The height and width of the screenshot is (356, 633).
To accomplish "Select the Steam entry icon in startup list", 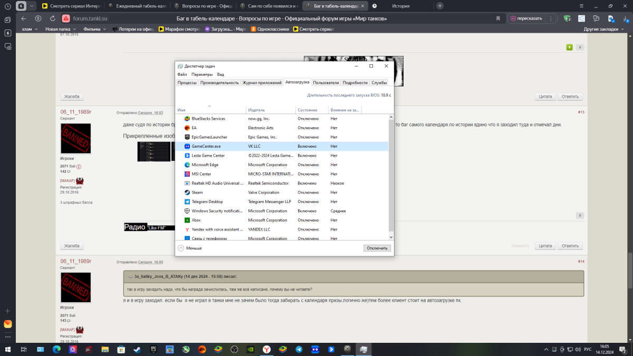I will point(187,193).
